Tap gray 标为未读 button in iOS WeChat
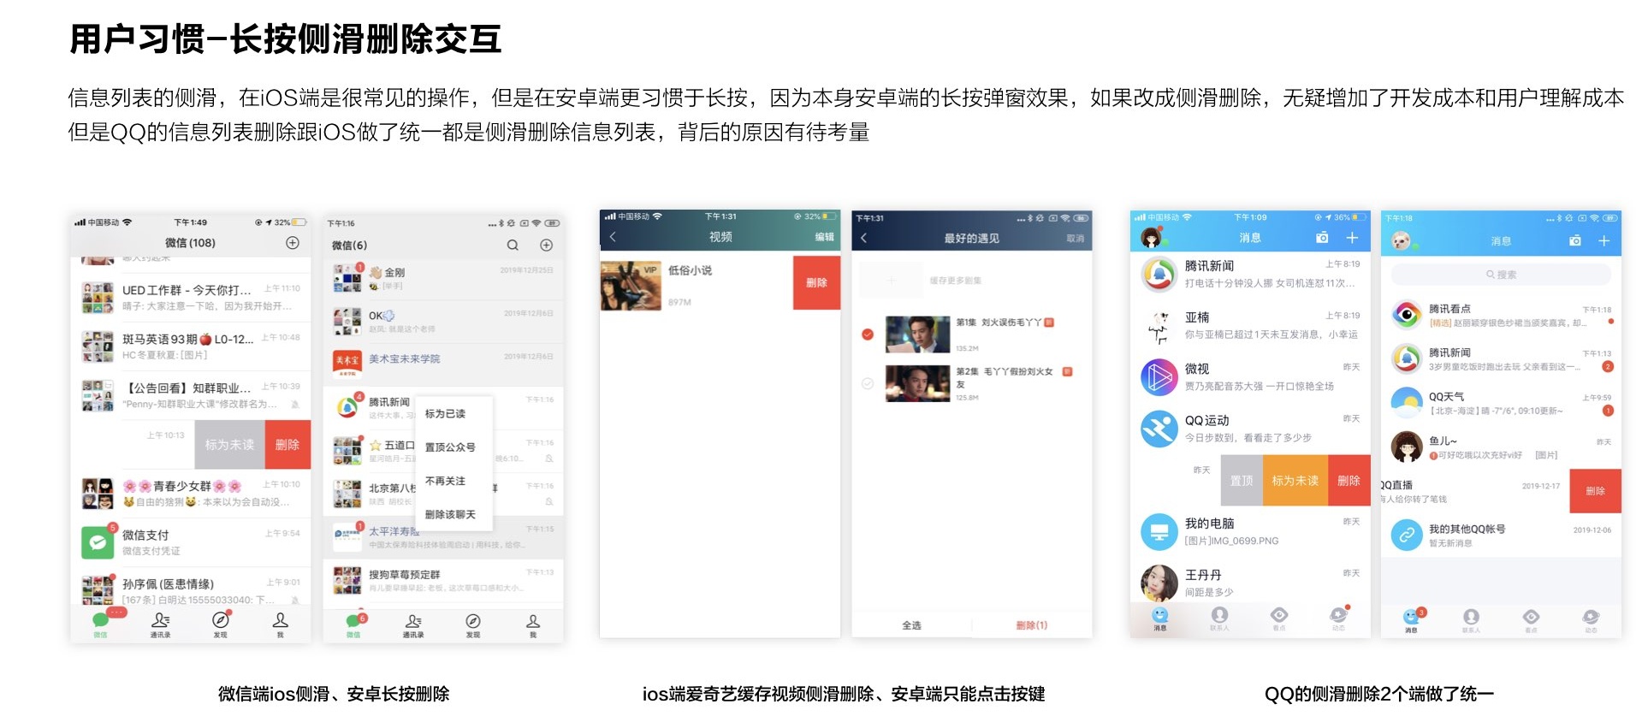Image resolution: width=1642 pixels, height=722 pixels. [229, 445]
